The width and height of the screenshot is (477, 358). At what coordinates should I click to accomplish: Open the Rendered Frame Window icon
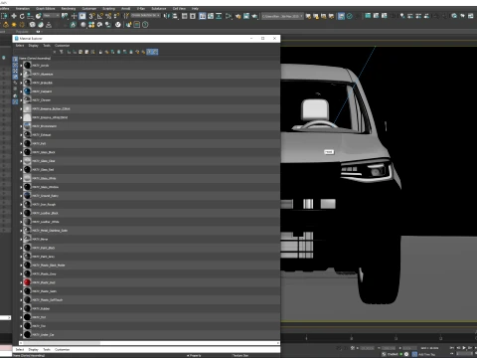pyautogui.click(x=246, y=16)
